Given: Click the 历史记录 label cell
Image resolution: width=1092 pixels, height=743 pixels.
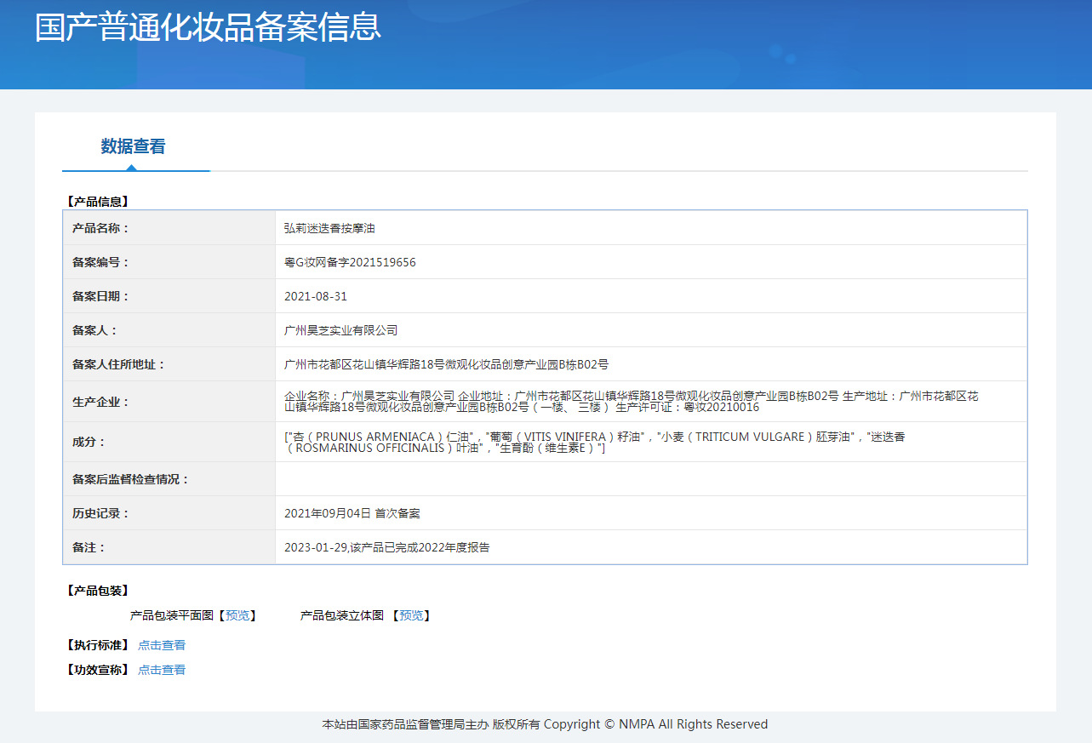Looking at the screenshot, I should pyautogui.click(x=169, y=513).
